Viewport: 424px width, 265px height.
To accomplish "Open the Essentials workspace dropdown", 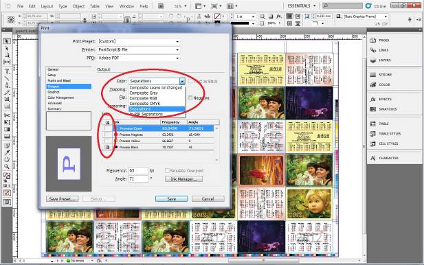I will (302, 5).
